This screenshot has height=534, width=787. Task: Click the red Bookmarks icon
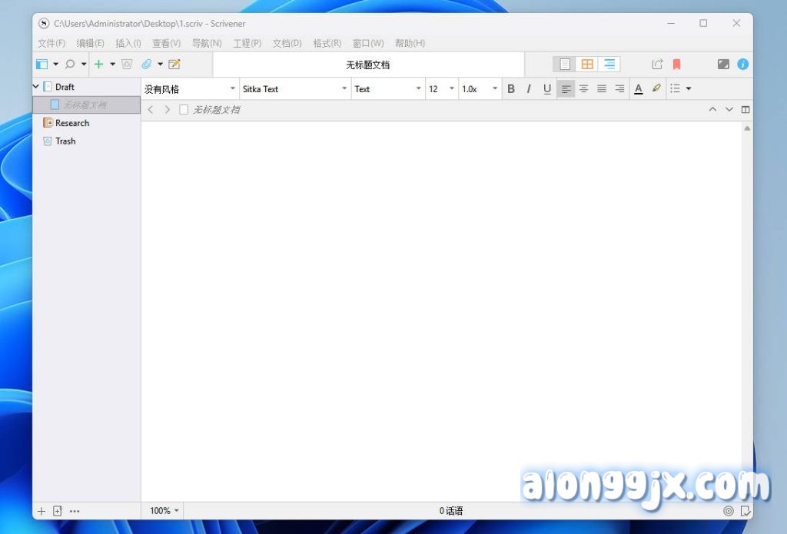coord(677,65)
